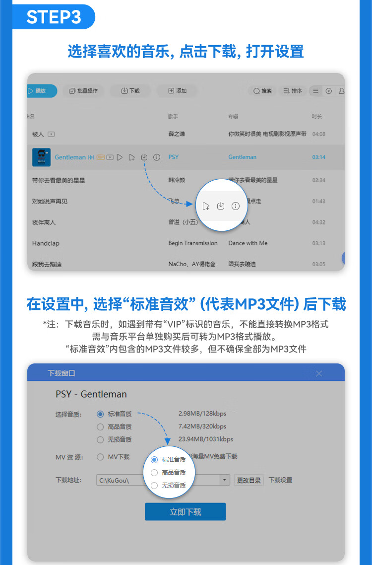This screenshot has width=372, height=565.
Task: Click artist 薛之谦
Action: (x=177, y=134)
